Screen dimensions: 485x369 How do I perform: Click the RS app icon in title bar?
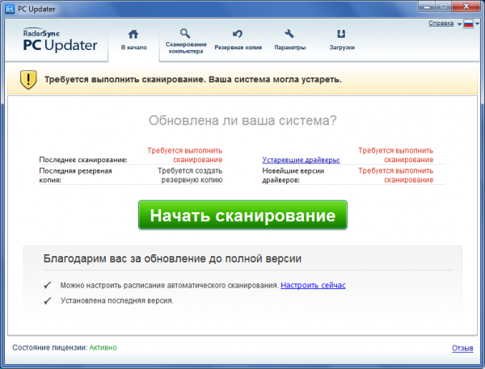point(10,9)
